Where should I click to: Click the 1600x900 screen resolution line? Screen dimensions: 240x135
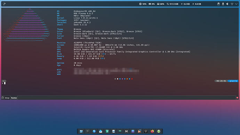(111, 45)
